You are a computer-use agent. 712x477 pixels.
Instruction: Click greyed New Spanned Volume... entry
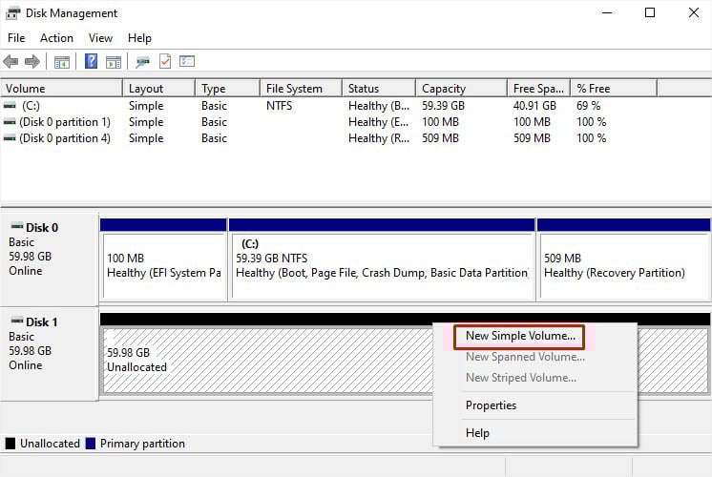click(x=525, y=357)
